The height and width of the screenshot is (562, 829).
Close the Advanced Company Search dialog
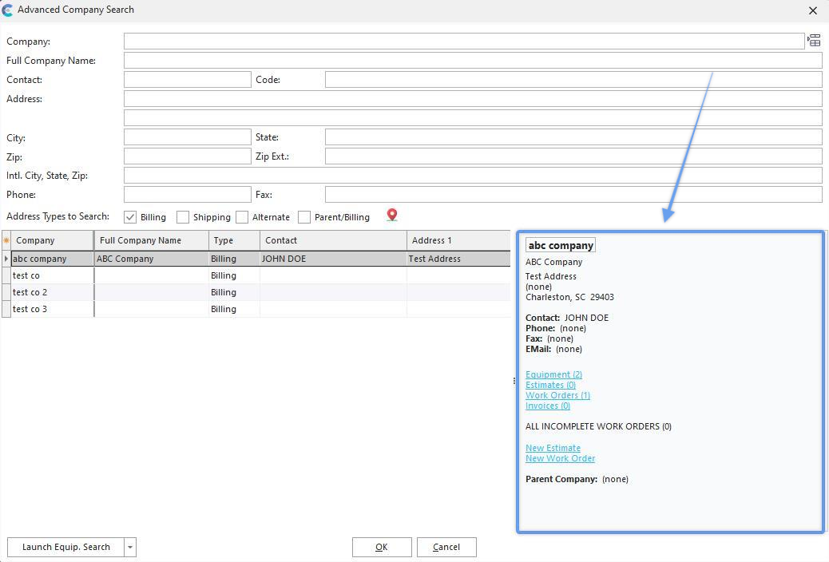(813, 10)
